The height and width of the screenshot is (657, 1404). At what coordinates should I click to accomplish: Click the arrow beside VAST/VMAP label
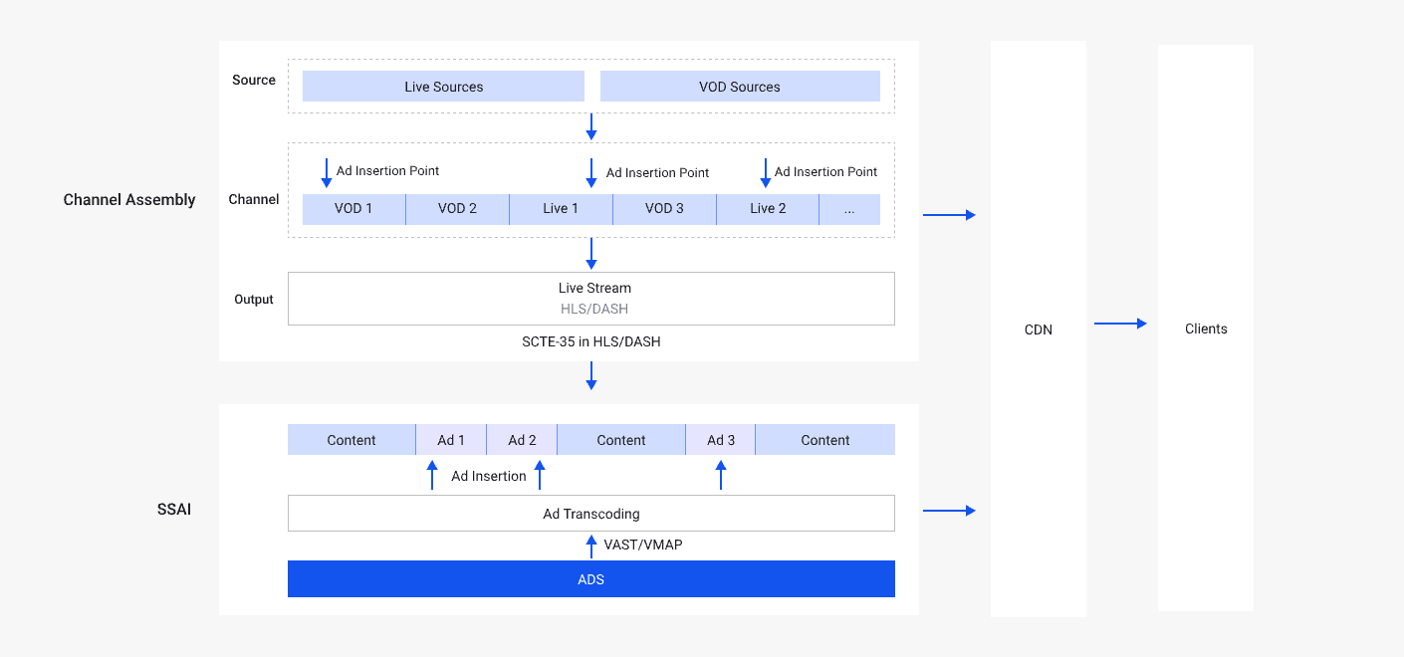point(591,546)
